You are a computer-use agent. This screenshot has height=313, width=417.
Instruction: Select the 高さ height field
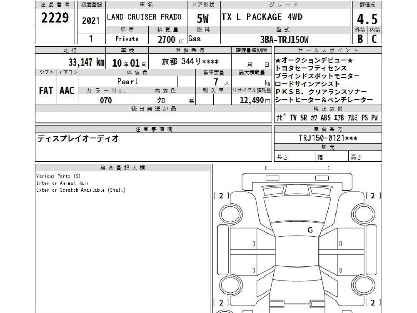point(365,157)
